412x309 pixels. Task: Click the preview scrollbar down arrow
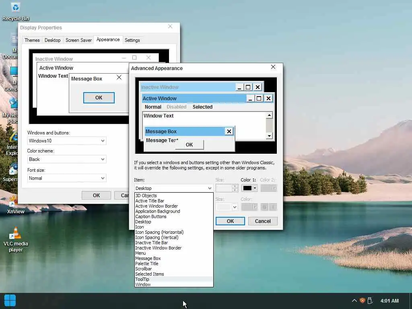(269, 136)
